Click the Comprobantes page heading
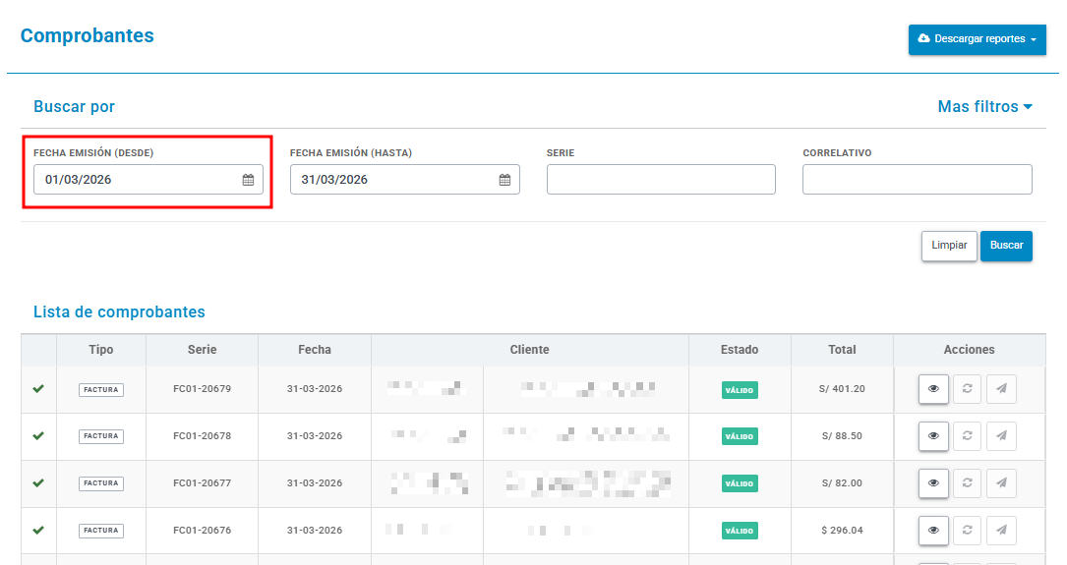 88,35
